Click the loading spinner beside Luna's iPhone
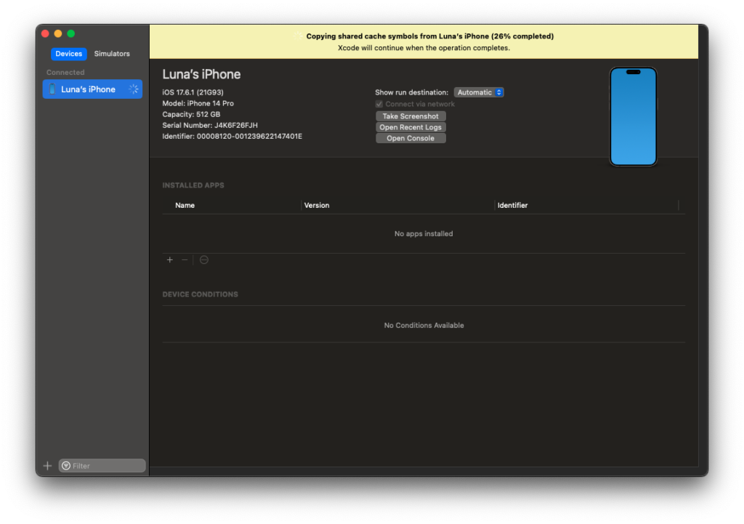This screenshot has height=524, width=744. click(134, 89)
